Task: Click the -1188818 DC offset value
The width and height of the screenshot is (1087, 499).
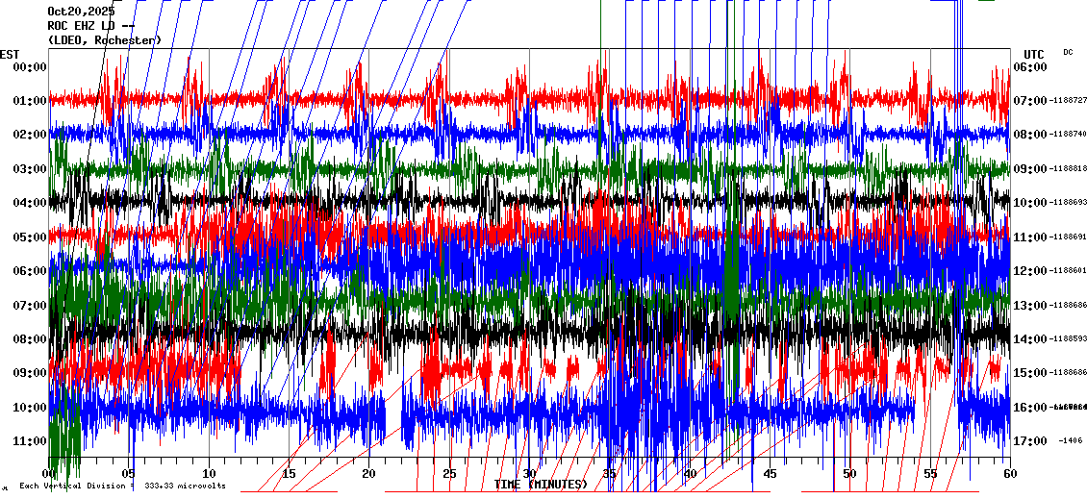Action: [x=1068, y=169]
